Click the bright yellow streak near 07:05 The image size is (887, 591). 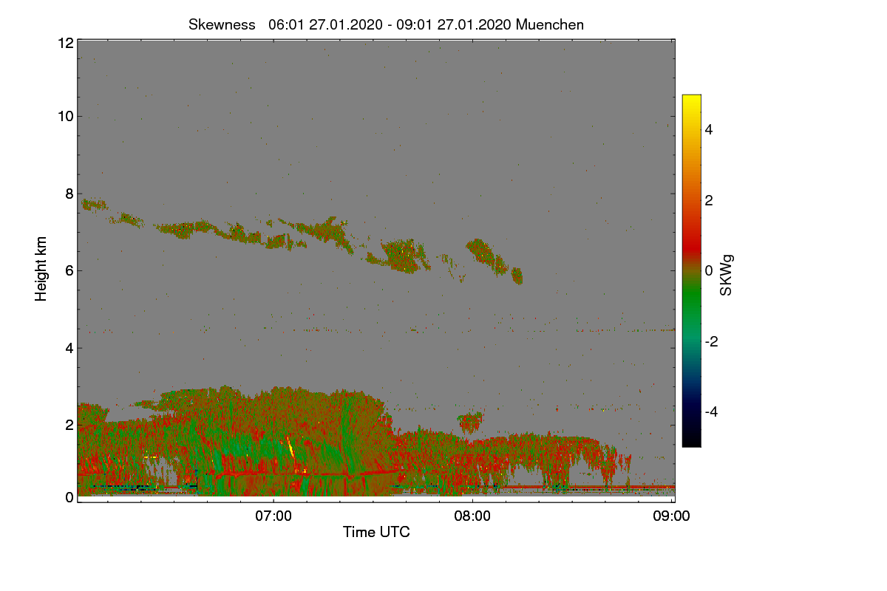(x=290, y=448)
